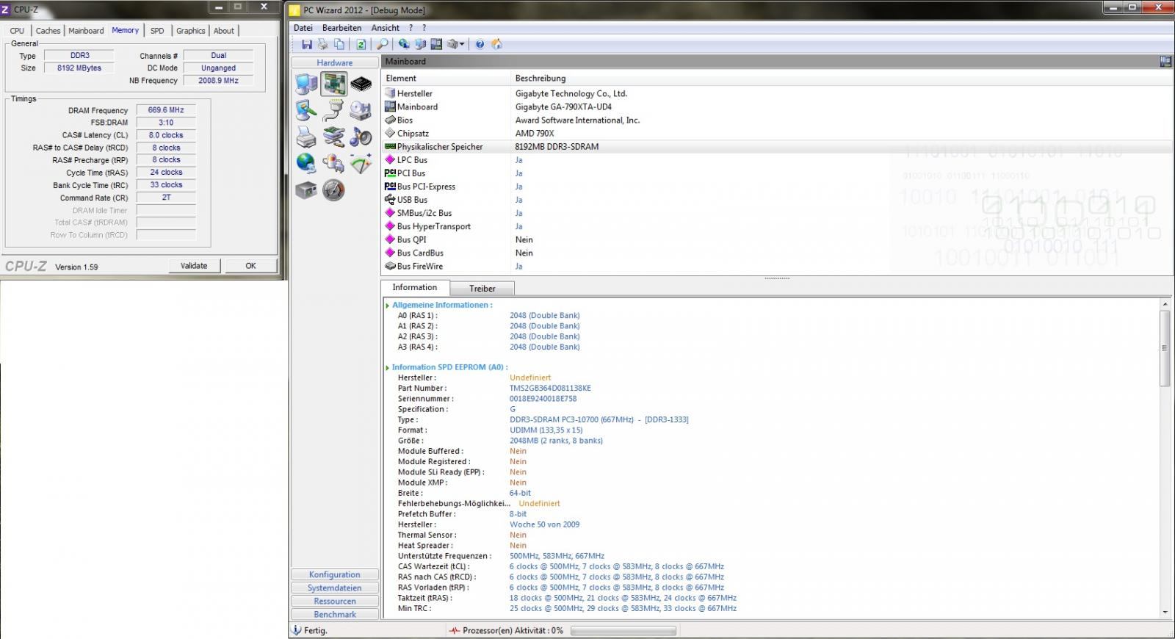Viewport: 1175px width, 639px height.
Task: Click the globe network toolbar icon
Action: [x=404, y=44]
